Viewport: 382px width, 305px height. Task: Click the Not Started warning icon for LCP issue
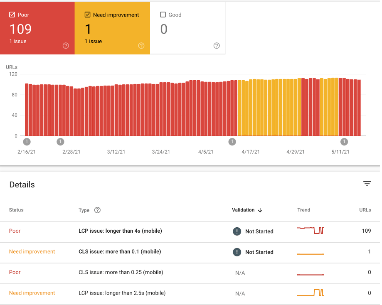[237, 231]
